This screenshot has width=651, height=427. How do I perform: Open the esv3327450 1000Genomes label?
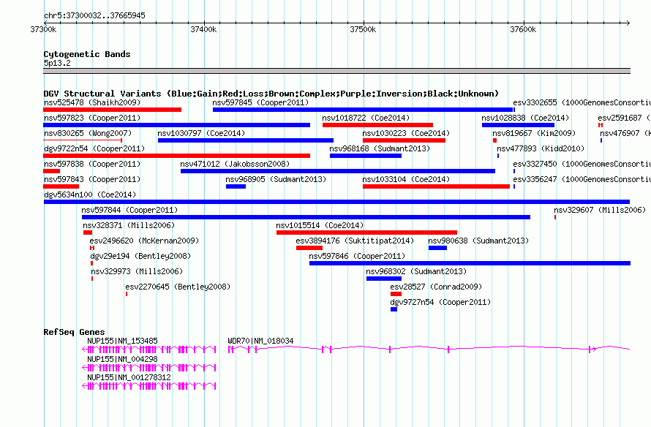coord(582,164)
